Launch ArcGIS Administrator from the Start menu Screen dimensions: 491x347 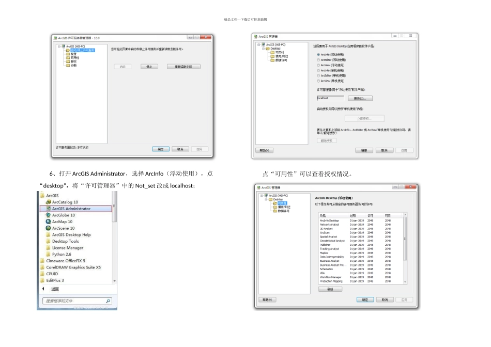[76, 209]
